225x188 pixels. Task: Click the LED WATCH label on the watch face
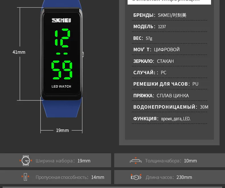61,86
